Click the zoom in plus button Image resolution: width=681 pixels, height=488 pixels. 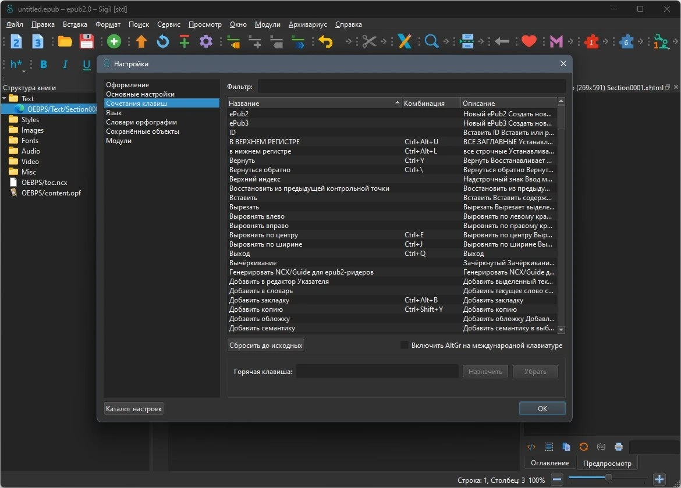click(x=659, y=479)
